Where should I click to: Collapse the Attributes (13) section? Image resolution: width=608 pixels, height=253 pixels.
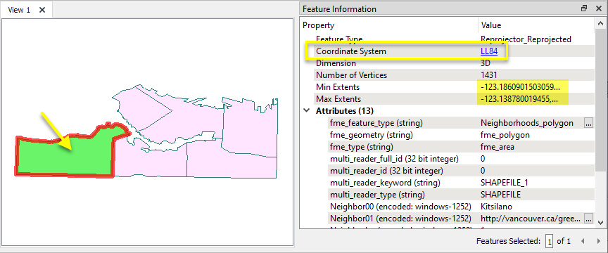click(x=307, y=111)
